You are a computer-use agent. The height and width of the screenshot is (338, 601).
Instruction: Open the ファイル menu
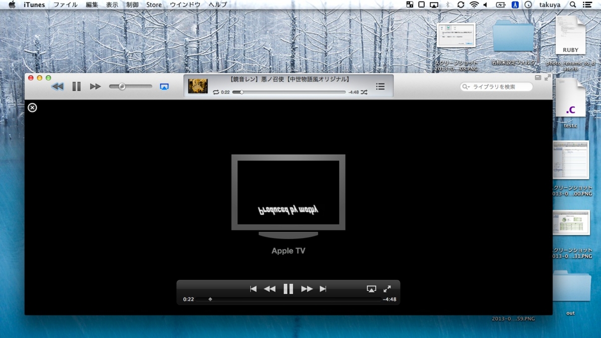(x=66, y=5)
